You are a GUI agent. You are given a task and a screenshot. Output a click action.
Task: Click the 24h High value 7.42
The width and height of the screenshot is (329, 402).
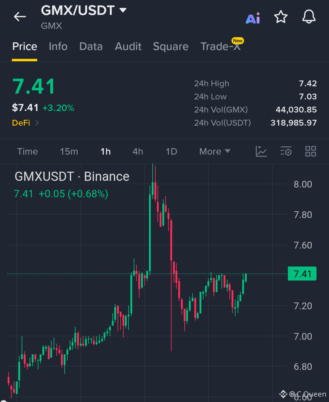[308, 84]
